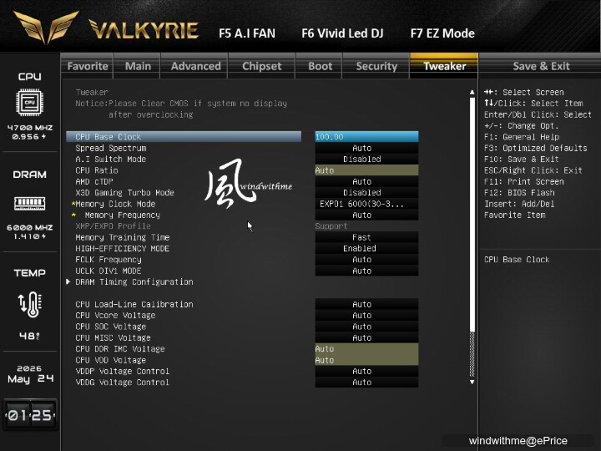
Task: Select the CPU Load-Line Calibration label
Action: (x=134, y=304)
